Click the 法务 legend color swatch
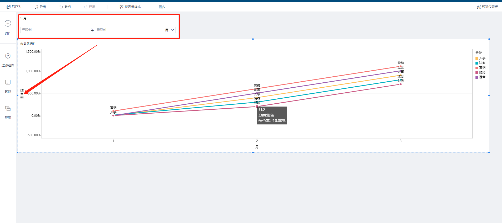This screenshot has height=223, width=502. point(477,63)
